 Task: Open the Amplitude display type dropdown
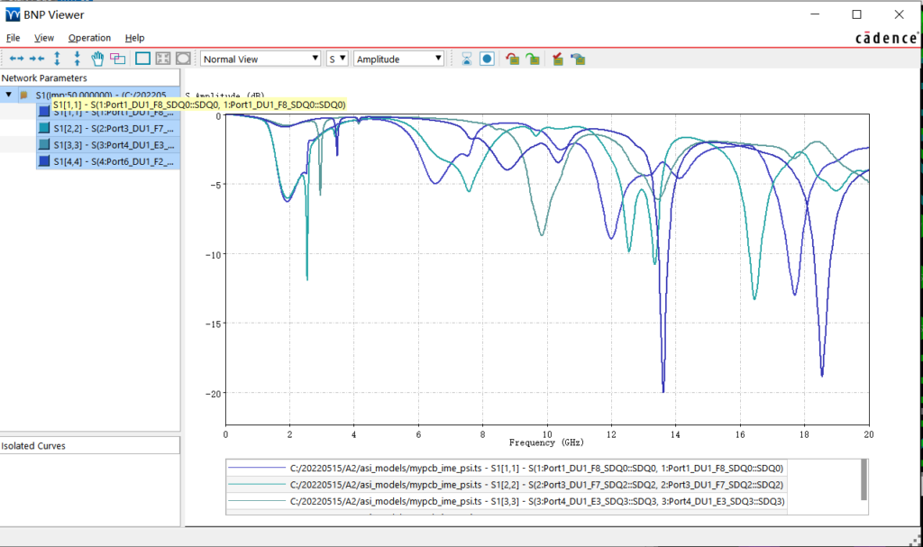click(399, 59)
